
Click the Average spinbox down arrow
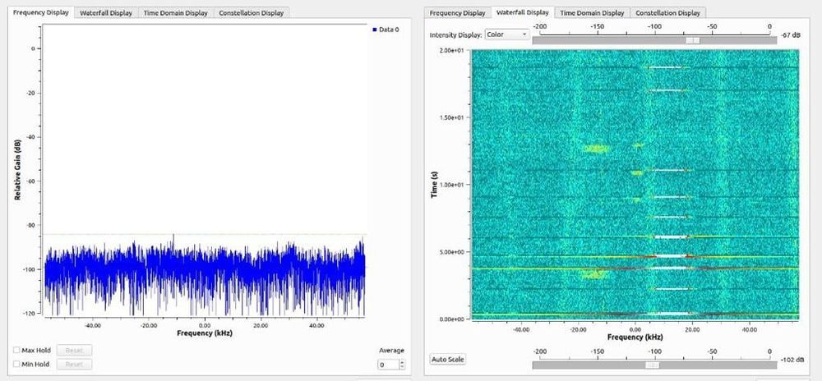pyautogui.click(x=402, y=367)
